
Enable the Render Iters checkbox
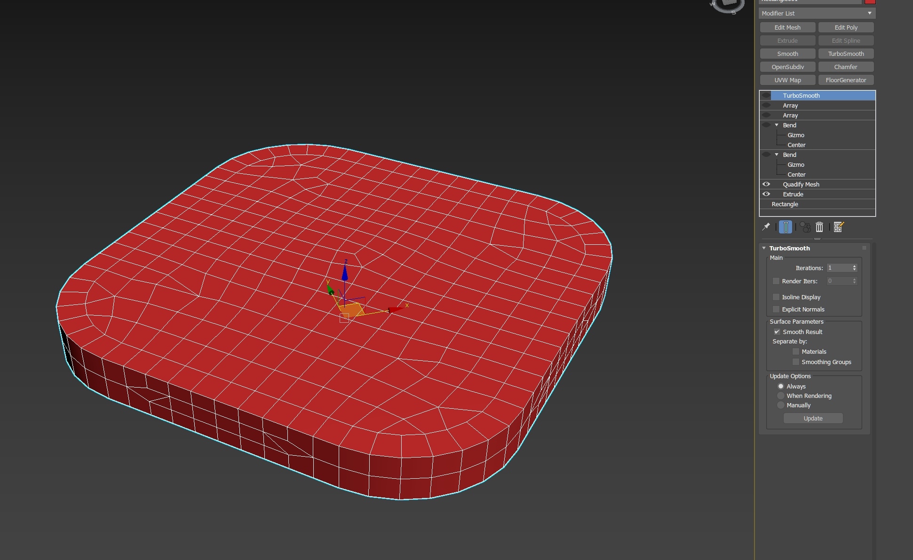776,281
